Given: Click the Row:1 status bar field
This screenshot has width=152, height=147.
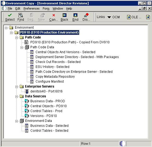Looking at the screenshot, I should pyautogui.click(x=100, y=144).
